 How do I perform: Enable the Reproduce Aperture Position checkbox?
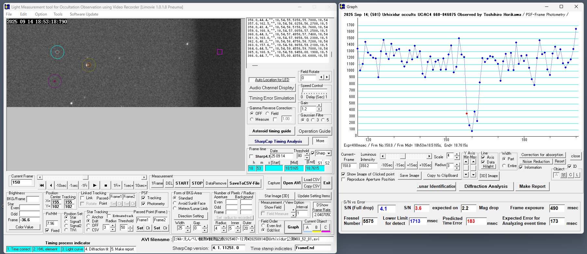click(344, 179)
